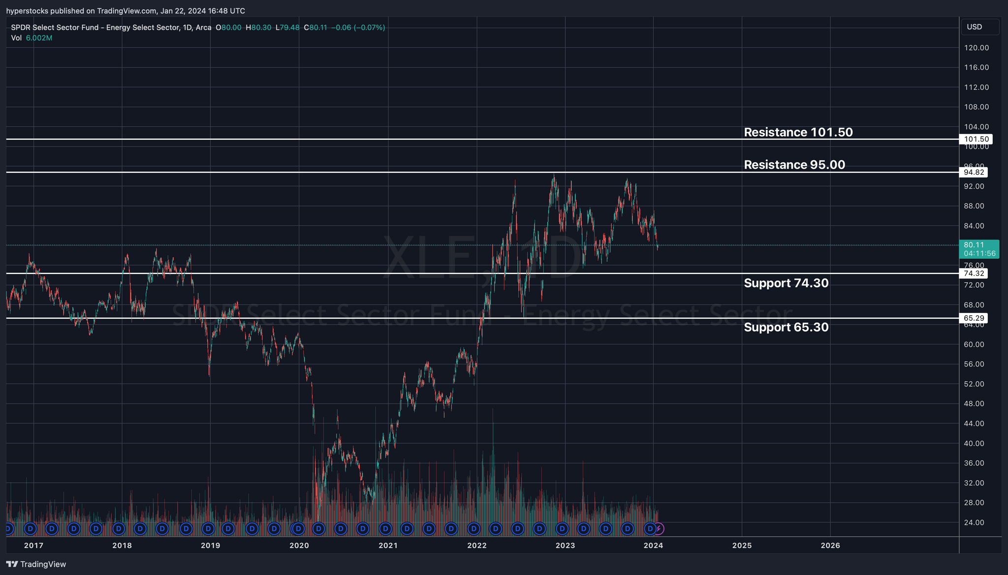Click the dividend marker above the 2023 label

[x=562, y=529]
